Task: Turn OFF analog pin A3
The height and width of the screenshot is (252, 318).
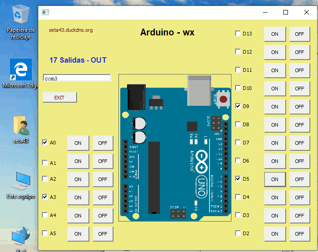Action: [103, 198]
